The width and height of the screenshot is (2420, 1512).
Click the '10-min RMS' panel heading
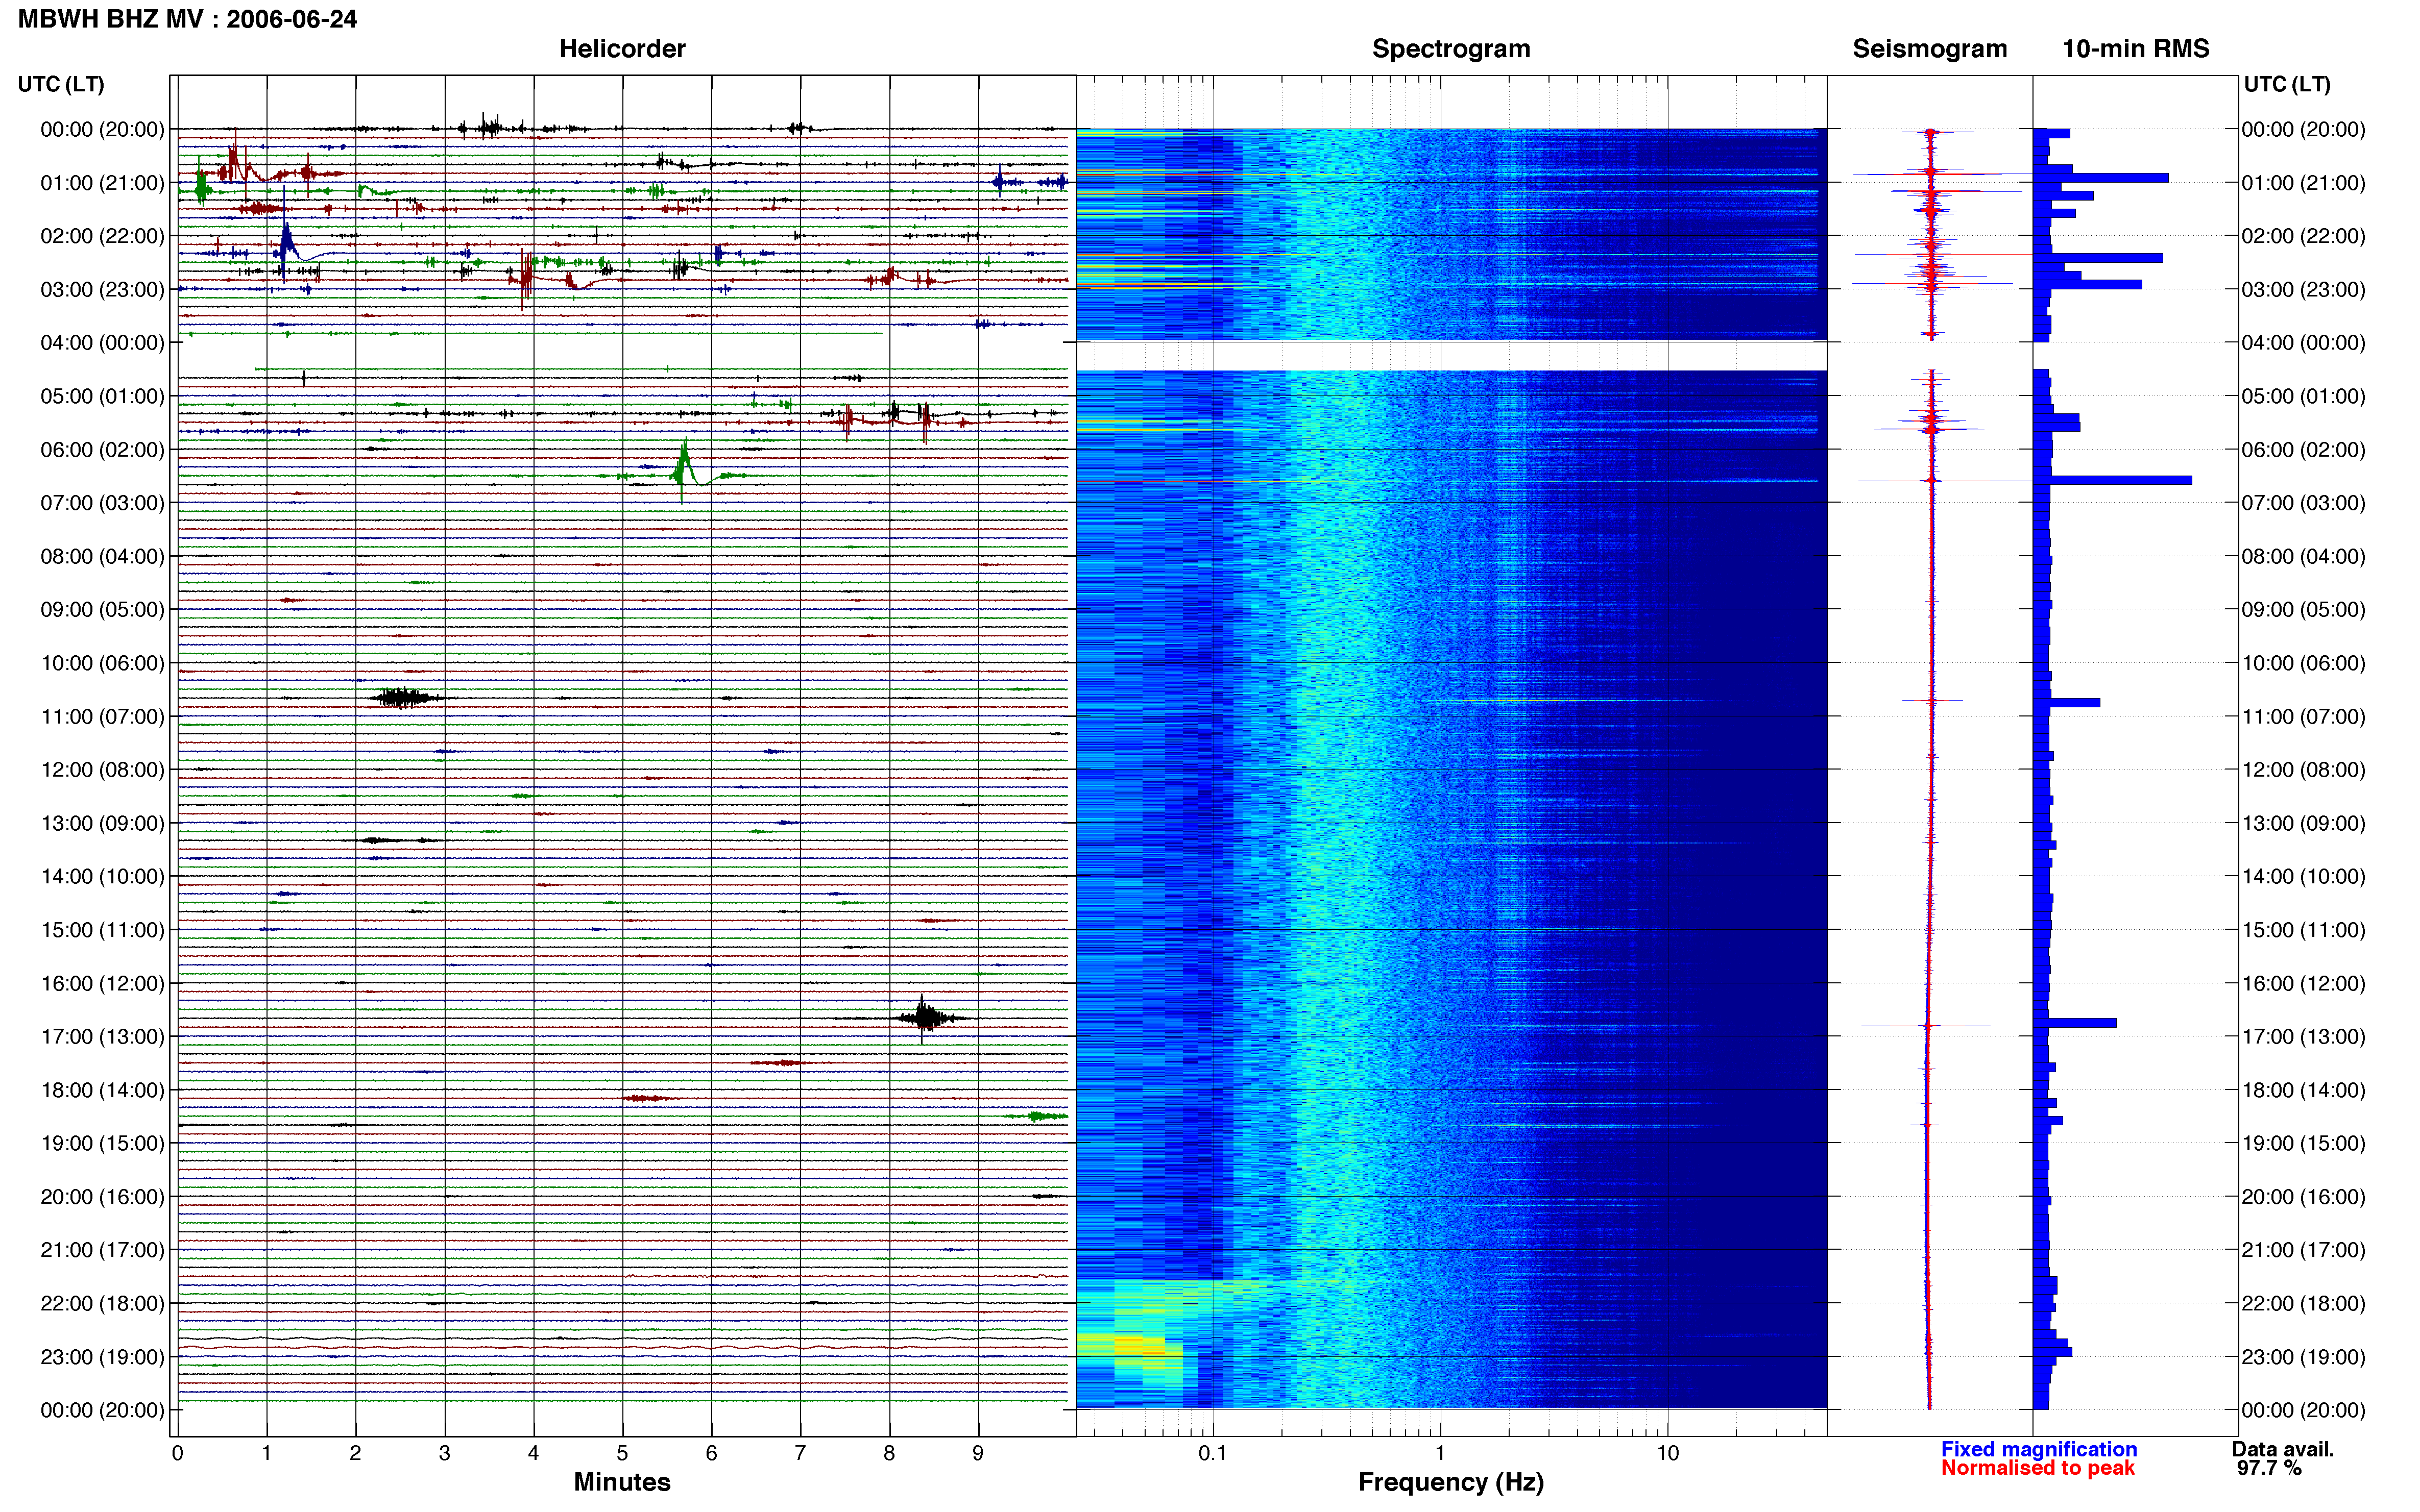[x=2136, y=49]
